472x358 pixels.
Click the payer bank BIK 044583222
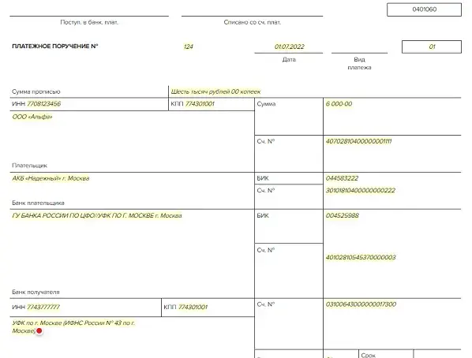coord(342,178)
